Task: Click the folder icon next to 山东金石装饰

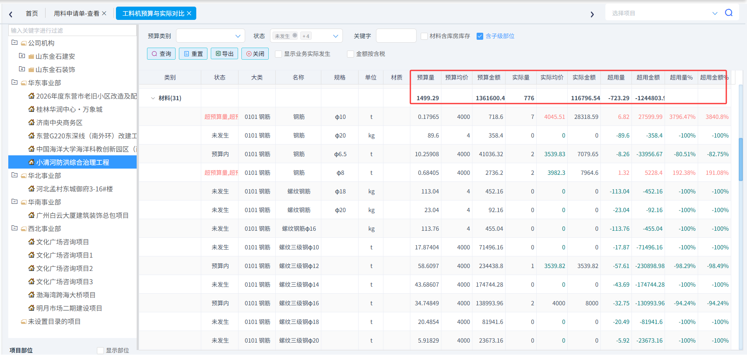Action: (31, 70)
